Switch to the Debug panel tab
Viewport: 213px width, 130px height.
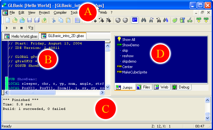click(x=181, y=87)
